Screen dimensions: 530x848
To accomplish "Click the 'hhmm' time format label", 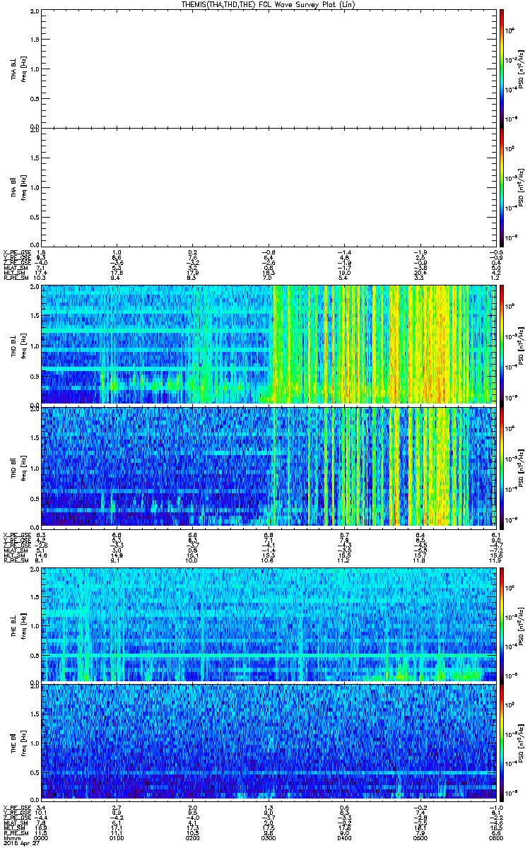I will (x=11, y=837).
